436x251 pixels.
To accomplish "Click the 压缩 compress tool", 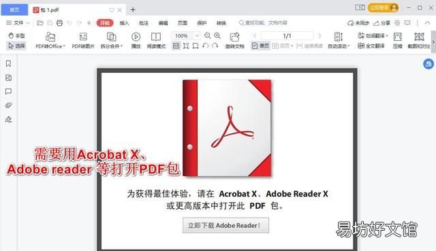I will tap(398, 41).
